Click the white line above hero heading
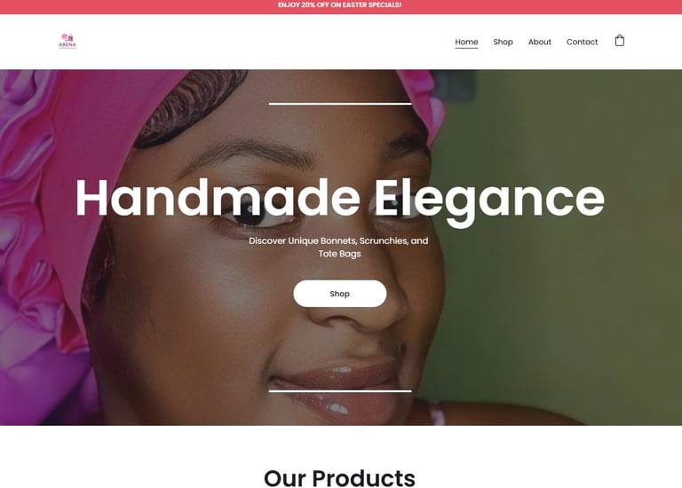 (340, 104)
